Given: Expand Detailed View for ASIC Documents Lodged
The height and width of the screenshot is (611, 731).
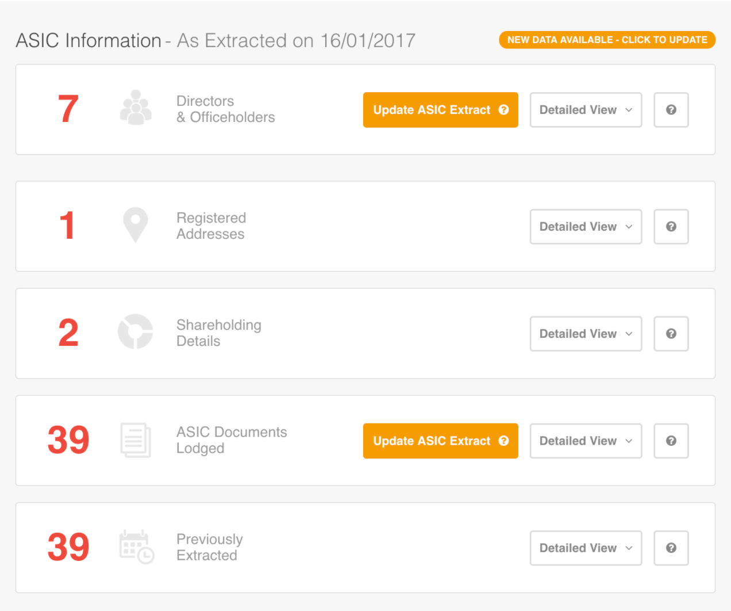Looking at the screenshot, I should [x=586, y=441].
